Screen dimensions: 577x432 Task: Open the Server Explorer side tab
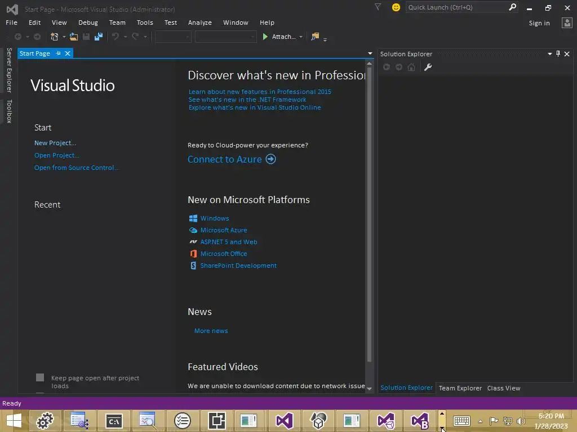coord(9,70)
